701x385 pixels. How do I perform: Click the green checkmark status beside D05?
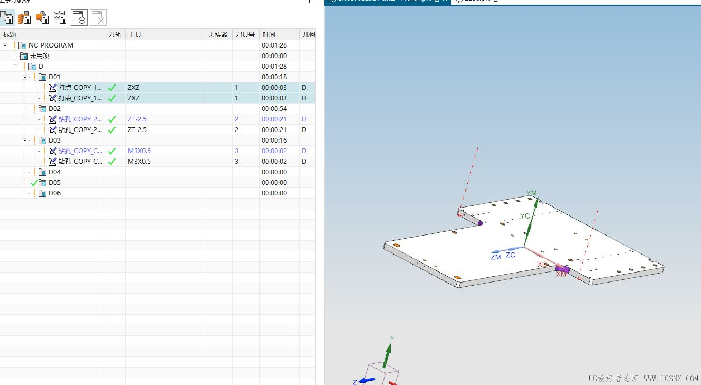point(34,183)
